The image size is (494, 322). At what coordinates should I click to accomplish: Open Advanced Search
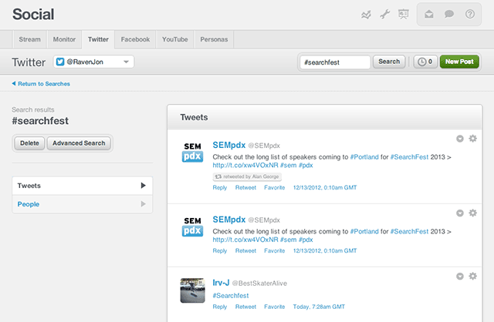79,143
